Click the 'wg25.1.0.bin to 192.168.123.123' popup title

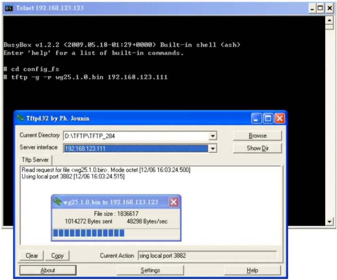point(111,202)
